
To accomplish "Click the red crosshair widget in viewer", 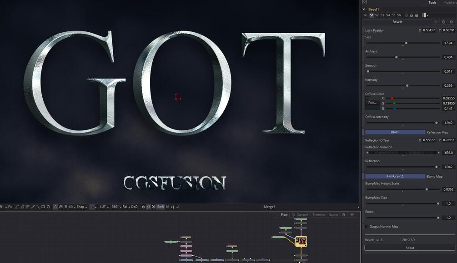I will coord(177,98).
